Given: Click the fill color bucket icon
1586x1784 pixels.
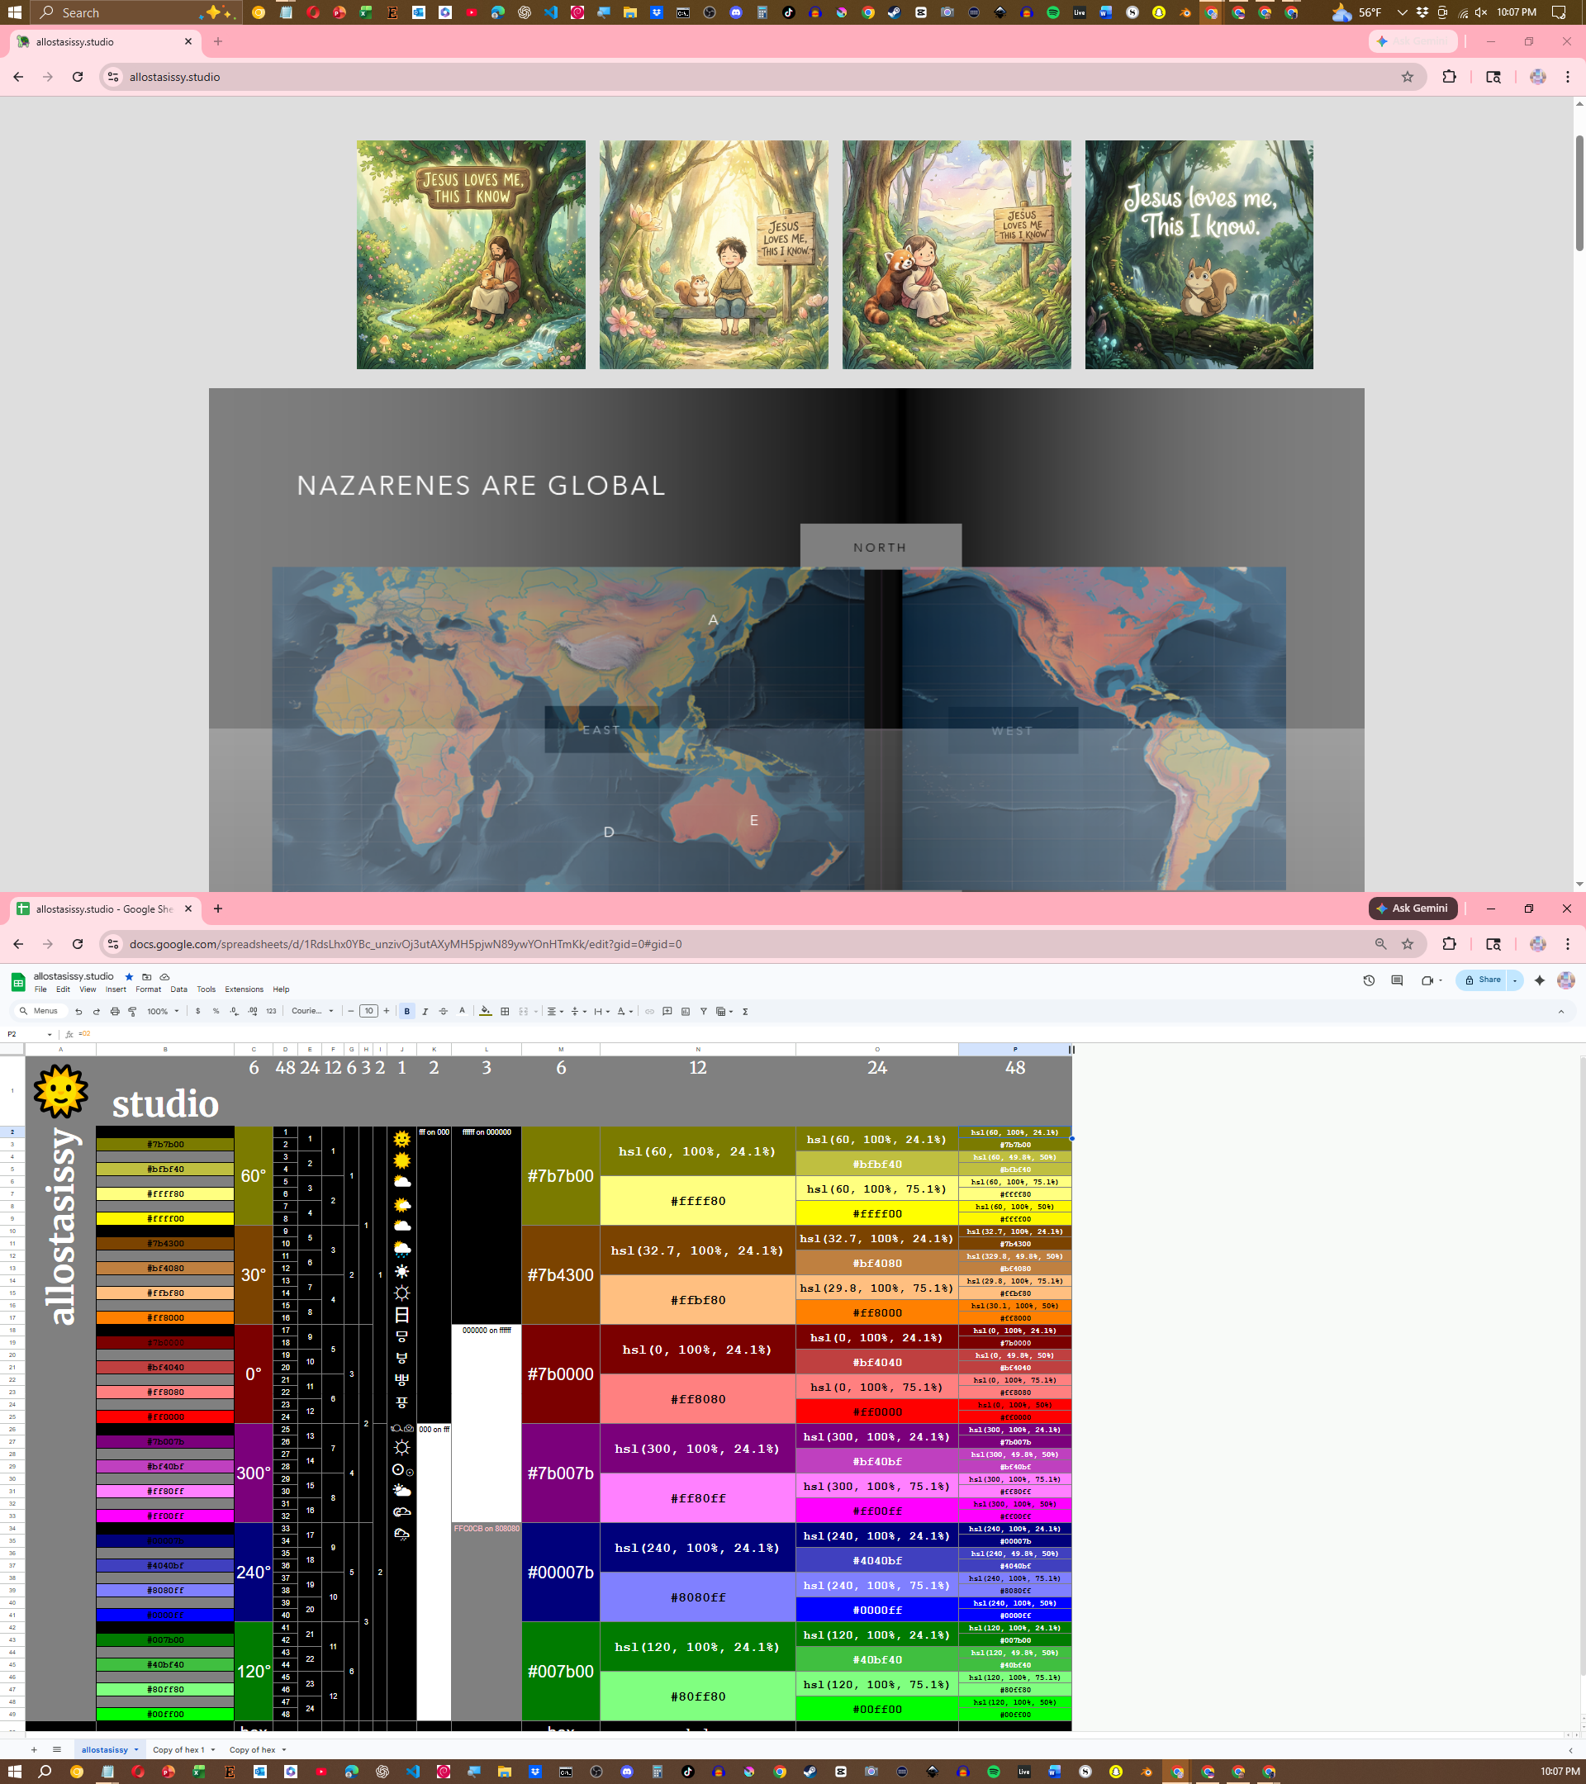Looking at the screenshot, I should [486, 1012].
